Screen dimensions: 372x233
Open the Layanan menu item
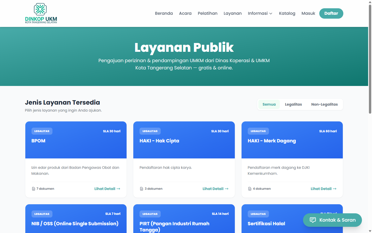(x=233, y=13)
